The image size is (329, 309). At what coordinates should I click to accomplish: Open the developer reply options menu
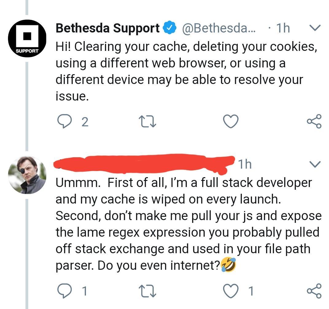pyautogui.click(x=315, y=165)
